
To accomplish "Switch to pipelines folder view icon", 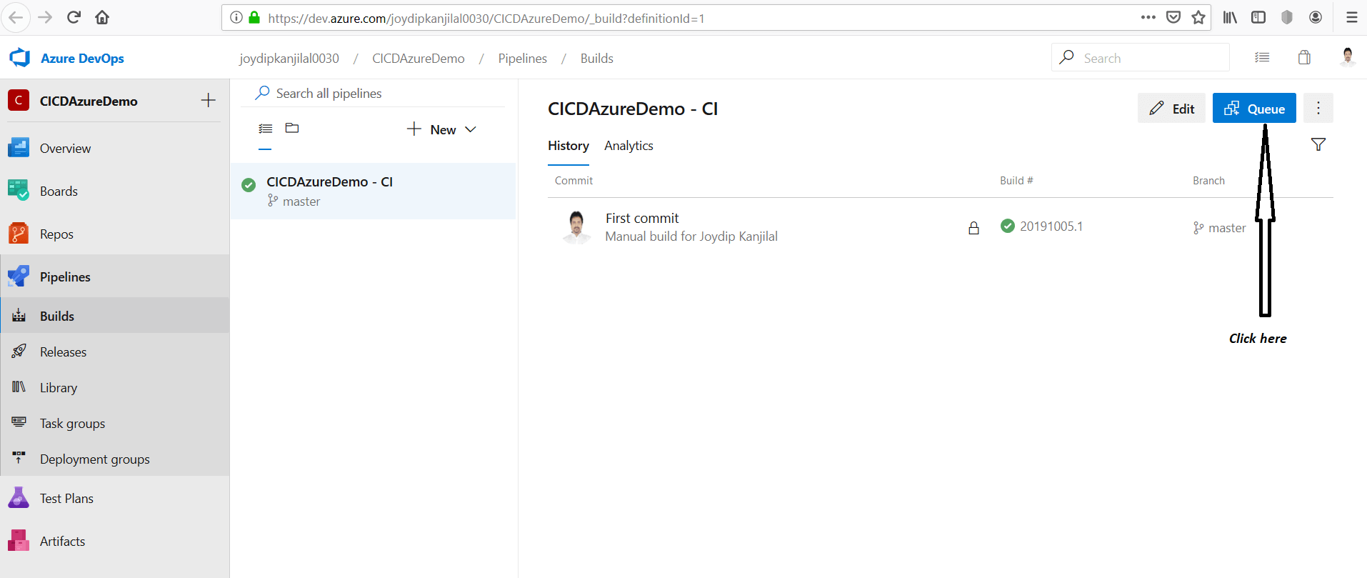I will pyautogui.click(x=292, y=128).
